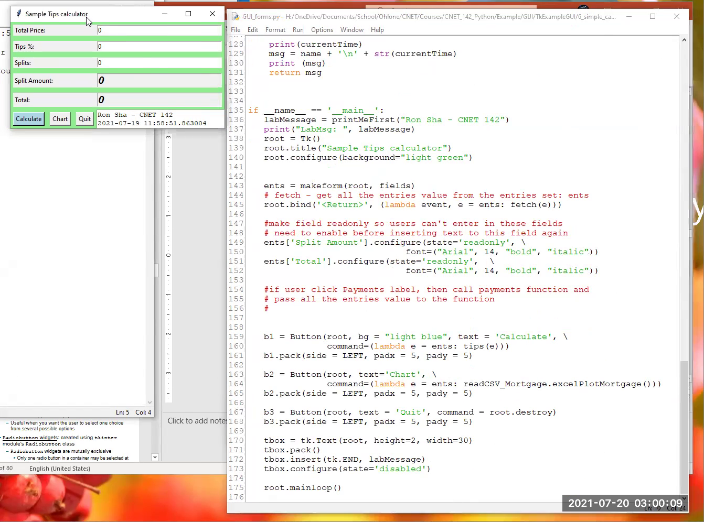The image size is (704, 522).
Task: Open the Help menu in IDLE
Action: coord(377,30)
